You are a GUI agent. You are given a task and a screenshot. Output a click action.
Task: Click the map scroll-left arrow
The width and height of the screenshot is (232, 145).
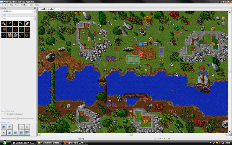point(39,135)
